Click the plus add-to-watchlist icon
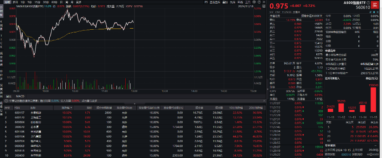The width and height of the screenshot is (382, 158). (x=377, y=12)
